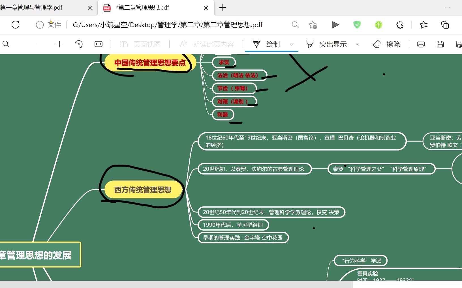
Task: Click the 页面视图 page view button
Action: (x=140, y=44)
